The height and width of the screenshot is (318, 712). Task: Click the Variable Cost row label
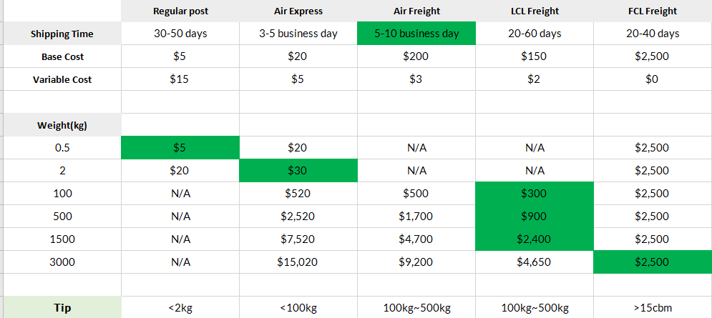[62, 79]
